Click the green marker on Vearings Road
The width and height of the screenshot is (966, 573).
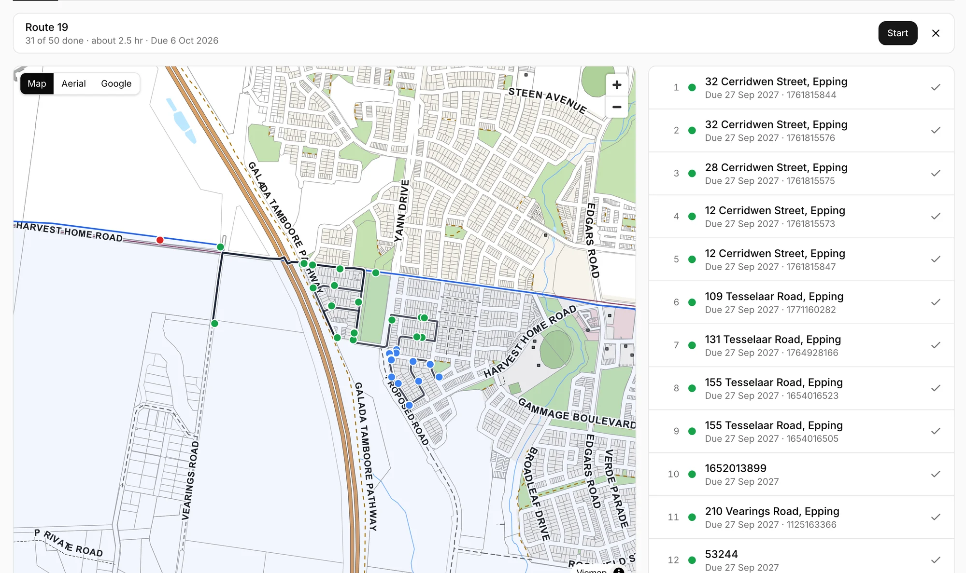(214, 323)
